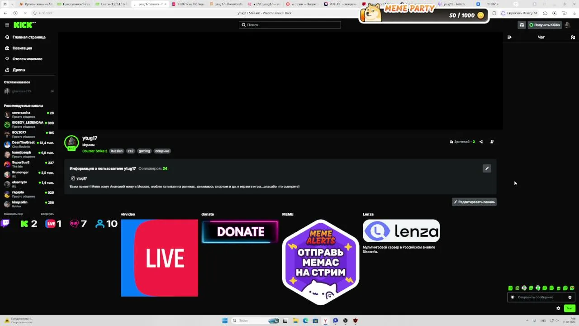Click the search field labeled Поиск on Kick
The image size is (579, 326).
coord(290,25)
